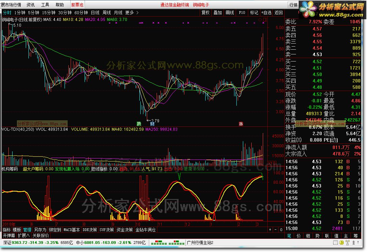The height and width of the screenshot is (252, 367).
Task: Click the 广州行情主站2 server label
Action: tap(200, 243)
